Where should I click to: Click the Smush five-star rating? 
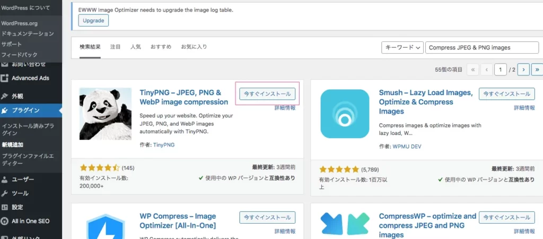[339, 169]
